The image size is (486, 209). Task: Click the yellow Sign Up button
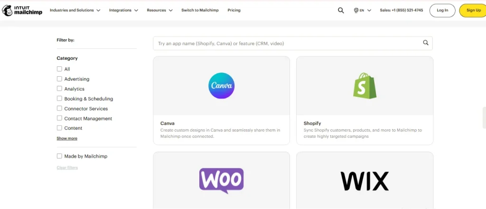(x=473, y=10)
